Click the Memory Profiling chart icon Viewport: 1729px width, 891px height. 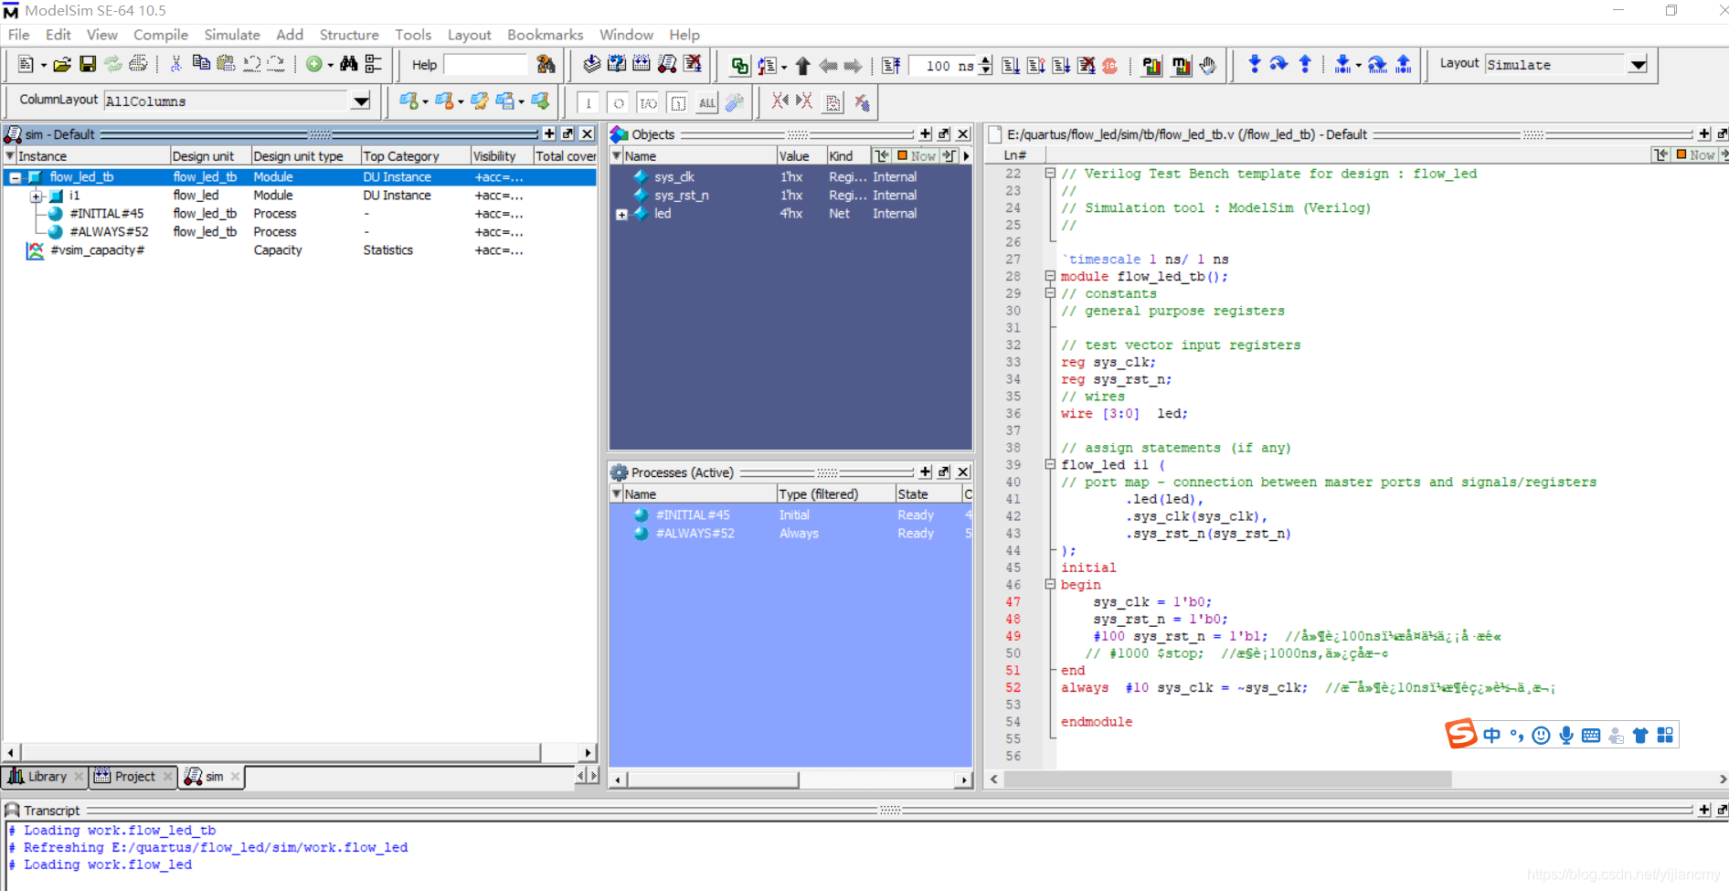click(1182, 65)
